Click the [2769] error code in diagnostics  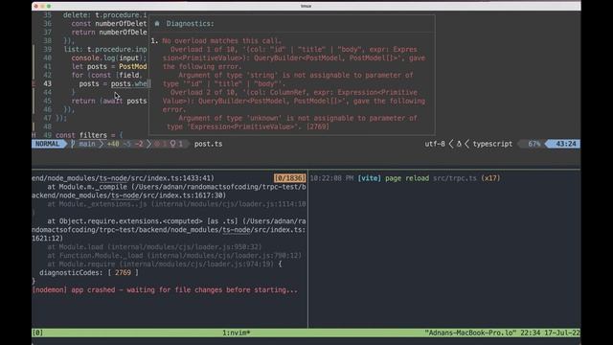click(x=318, y=126)
